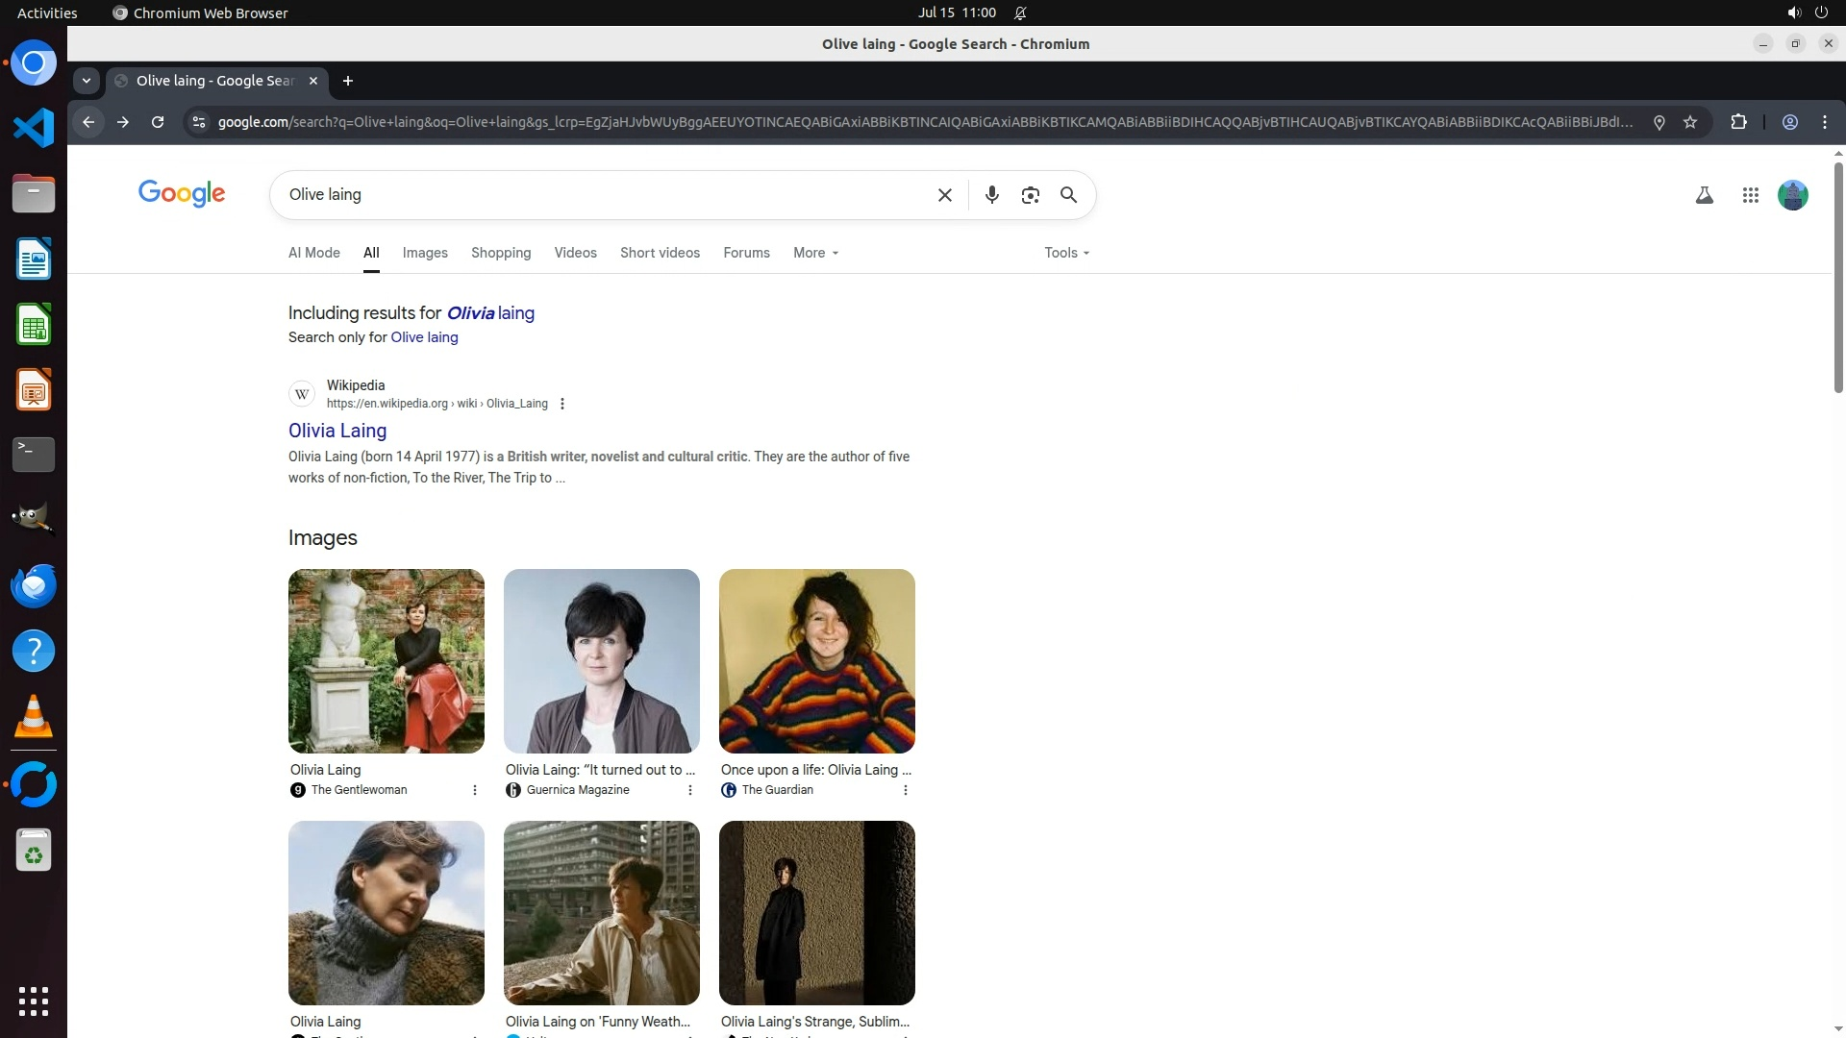The image size is (1846, 1038).
Task: Reload the current page
Action: 158,122
